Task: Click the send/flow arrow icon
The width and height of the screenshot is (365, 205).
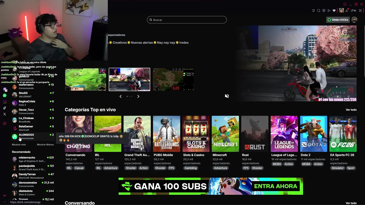Action: click(x=329, y=11)
